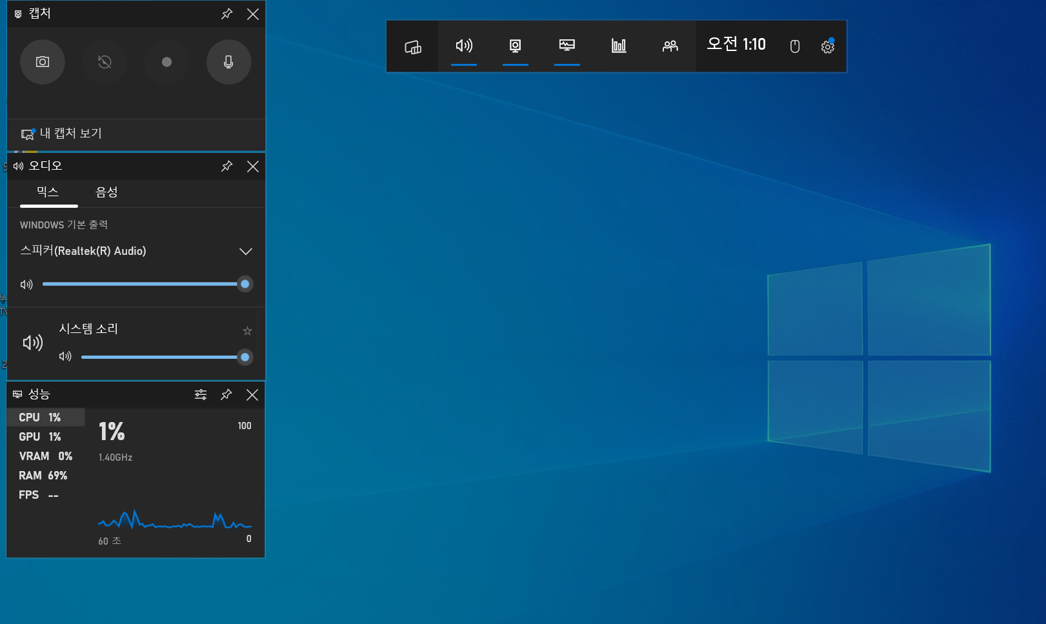Click the large 시스템 소리 speaker icon
The image size is (1046, 624).
click(x=33, y=343)
